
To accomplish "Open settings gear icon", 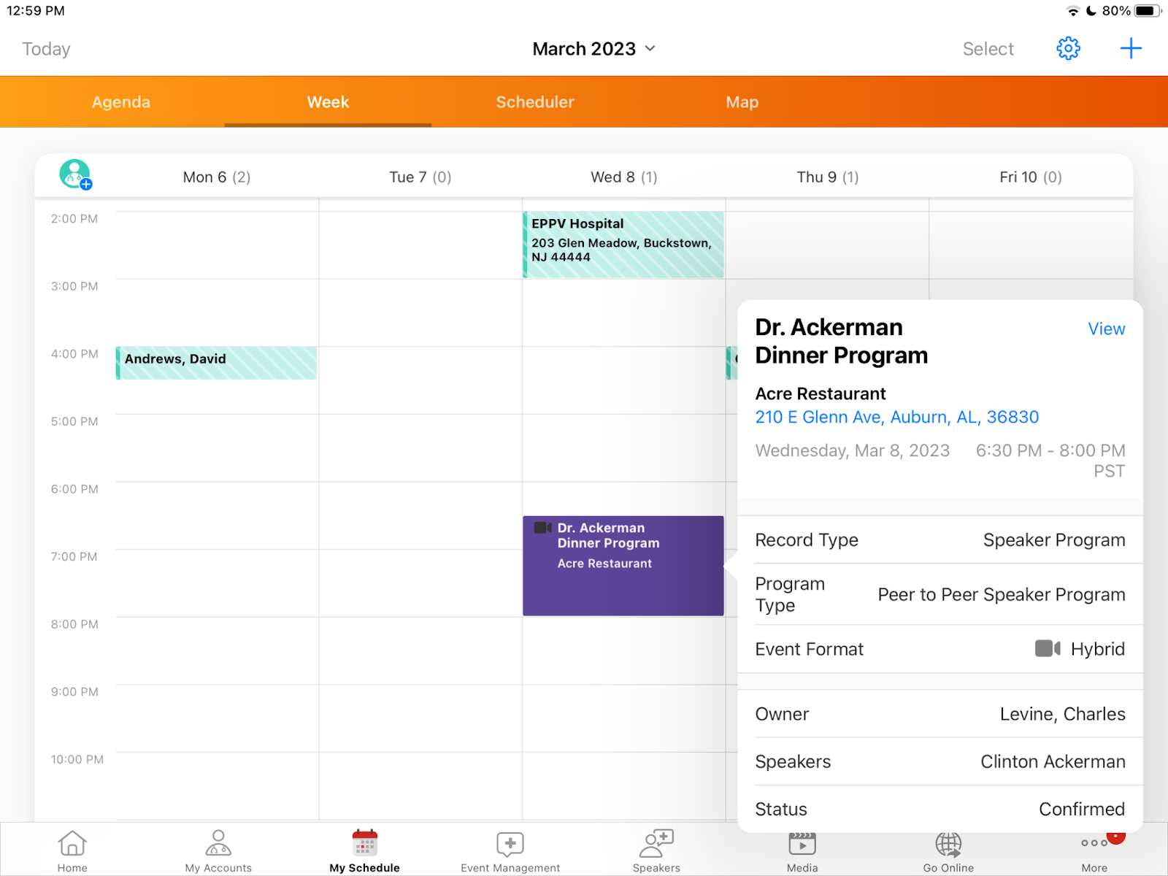I will pos(1068,49).
